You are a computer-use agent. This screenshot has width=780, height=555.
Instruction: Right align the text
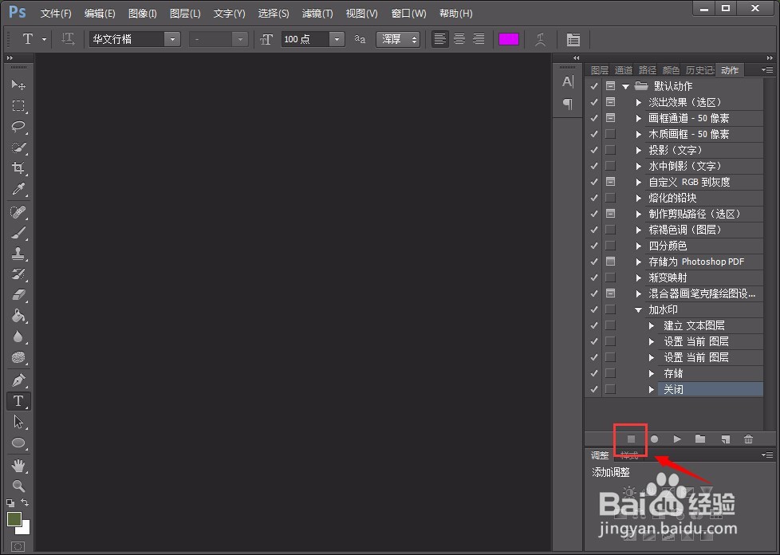click(x=479, y=39)
